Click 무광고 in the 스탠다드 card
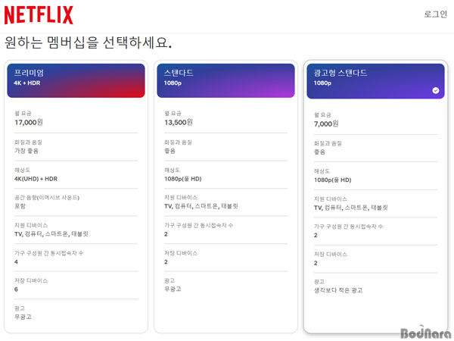The width and height of the screenshot is (454, 341). pyautogui.click(x=173, y=289)
